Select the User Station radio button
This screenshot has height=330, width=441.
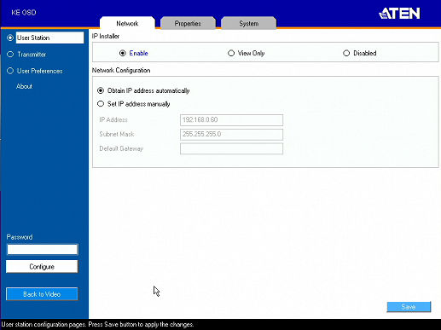click(x=10, y=38)
